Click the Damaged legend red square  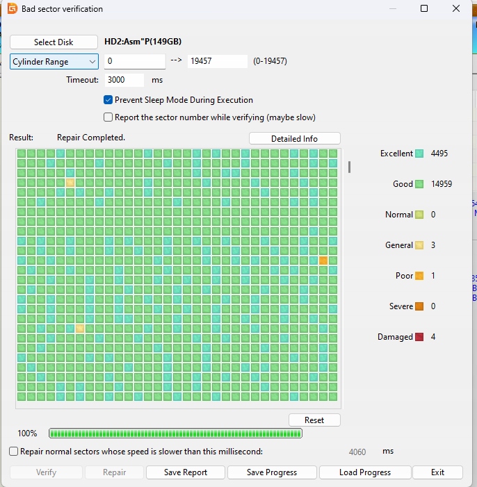coord(419,337)
